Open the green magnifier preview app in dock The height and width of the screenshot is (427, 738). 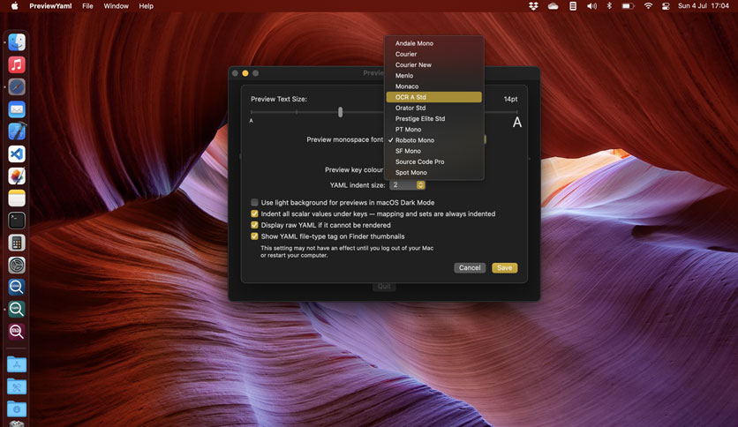(17, 310)
